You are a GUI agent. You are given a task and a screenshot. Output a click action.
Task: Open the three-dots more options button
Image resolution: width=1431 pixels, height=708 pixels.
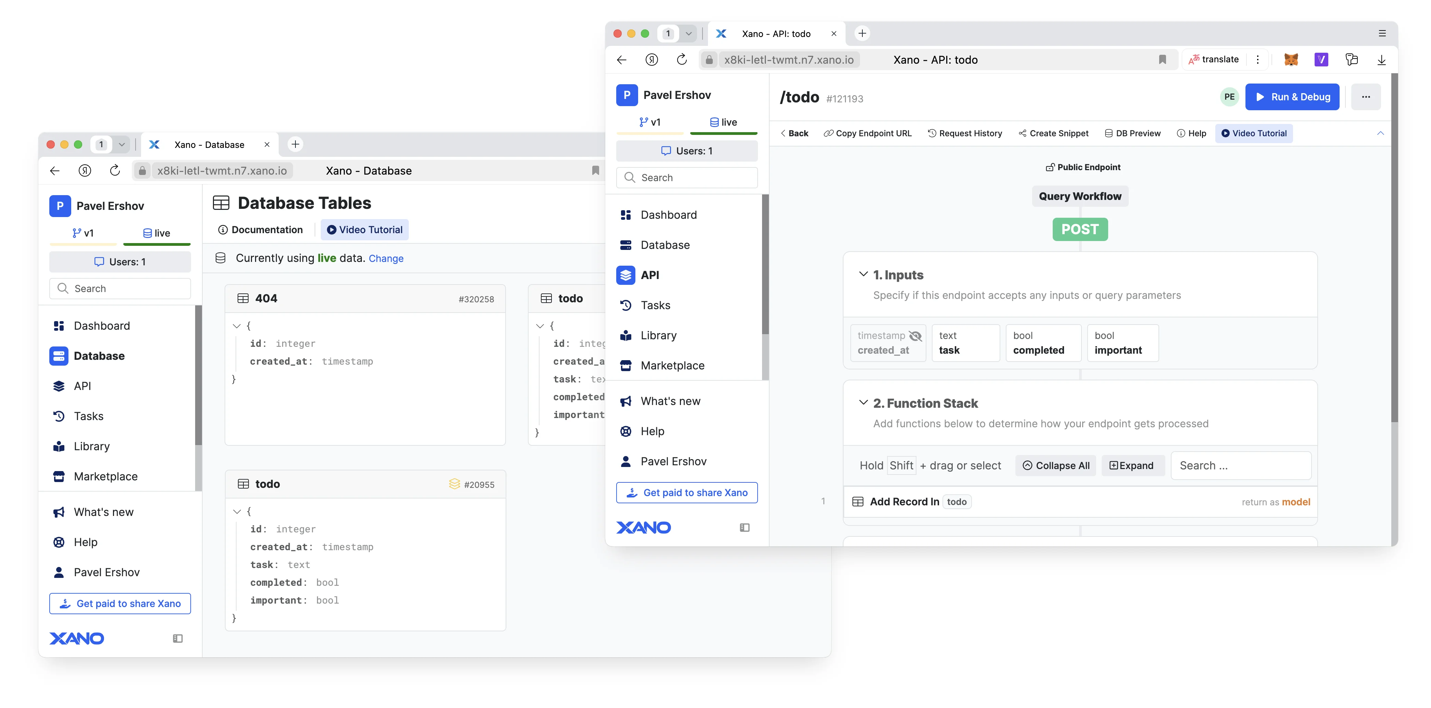coord(1366,97)
